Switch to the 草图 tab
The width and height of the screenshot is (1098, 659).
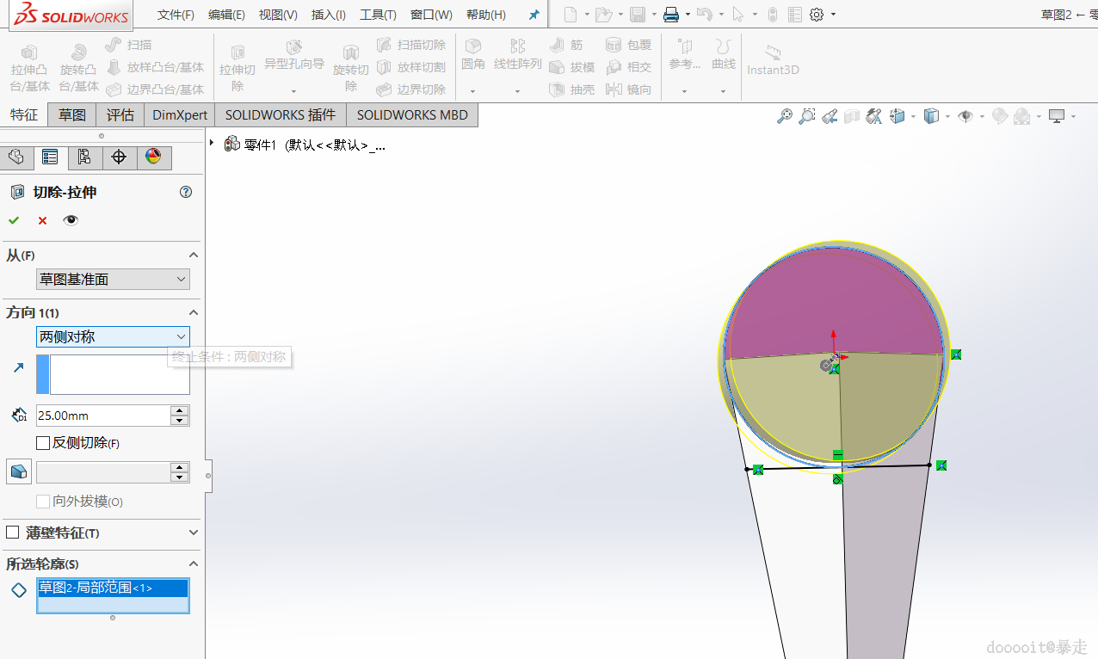pyautogui.click(x=72, y=114)
